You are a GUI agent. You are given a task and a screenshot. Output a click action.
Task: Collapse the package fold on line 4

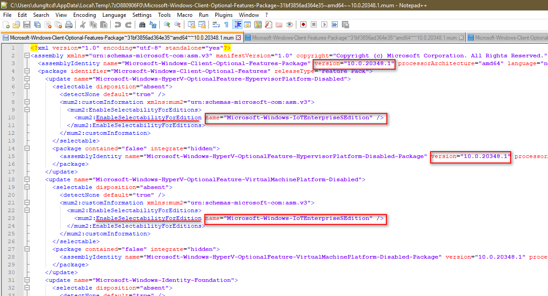point(27,71)
